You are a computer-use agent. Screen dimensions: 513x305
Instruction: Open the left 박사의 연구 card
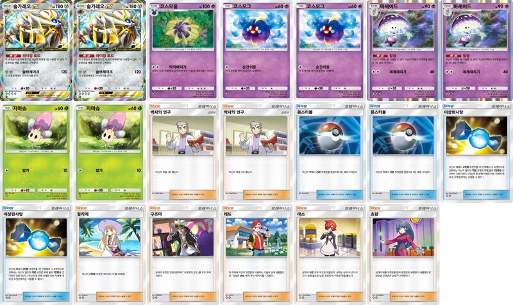point(183,152)
